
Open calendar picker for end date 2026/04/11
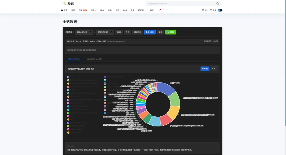[112, 32]
